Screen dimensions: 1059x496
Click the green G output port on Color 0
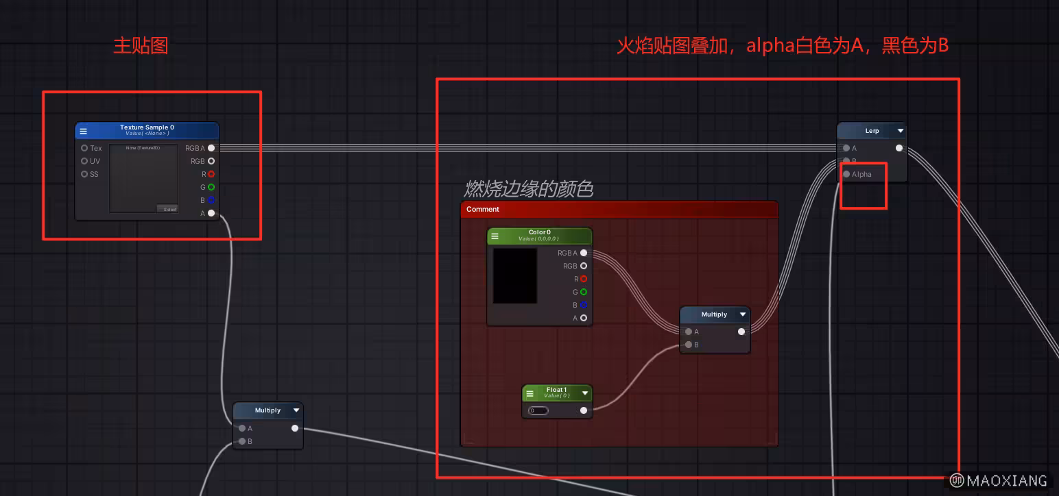tap(584, 292)
